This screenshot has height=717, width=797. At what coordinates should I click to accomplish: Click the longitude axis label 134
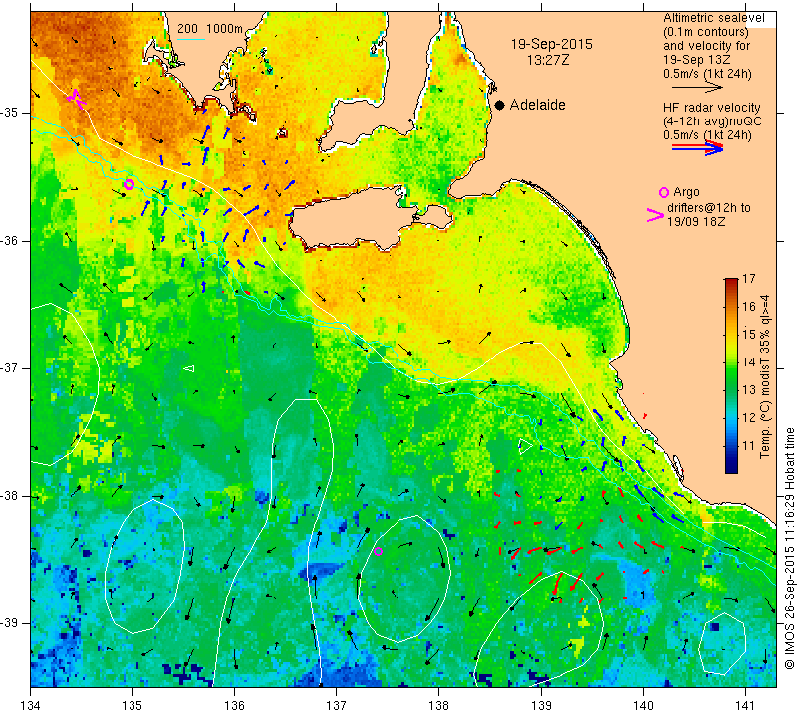[x=31, y=706]
